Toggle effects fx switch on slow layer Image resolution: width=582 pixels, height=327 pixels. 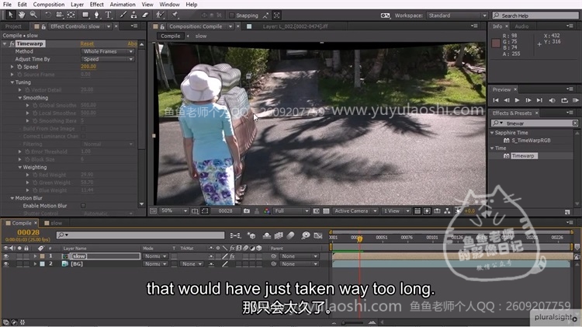click(x=232, y=256)
